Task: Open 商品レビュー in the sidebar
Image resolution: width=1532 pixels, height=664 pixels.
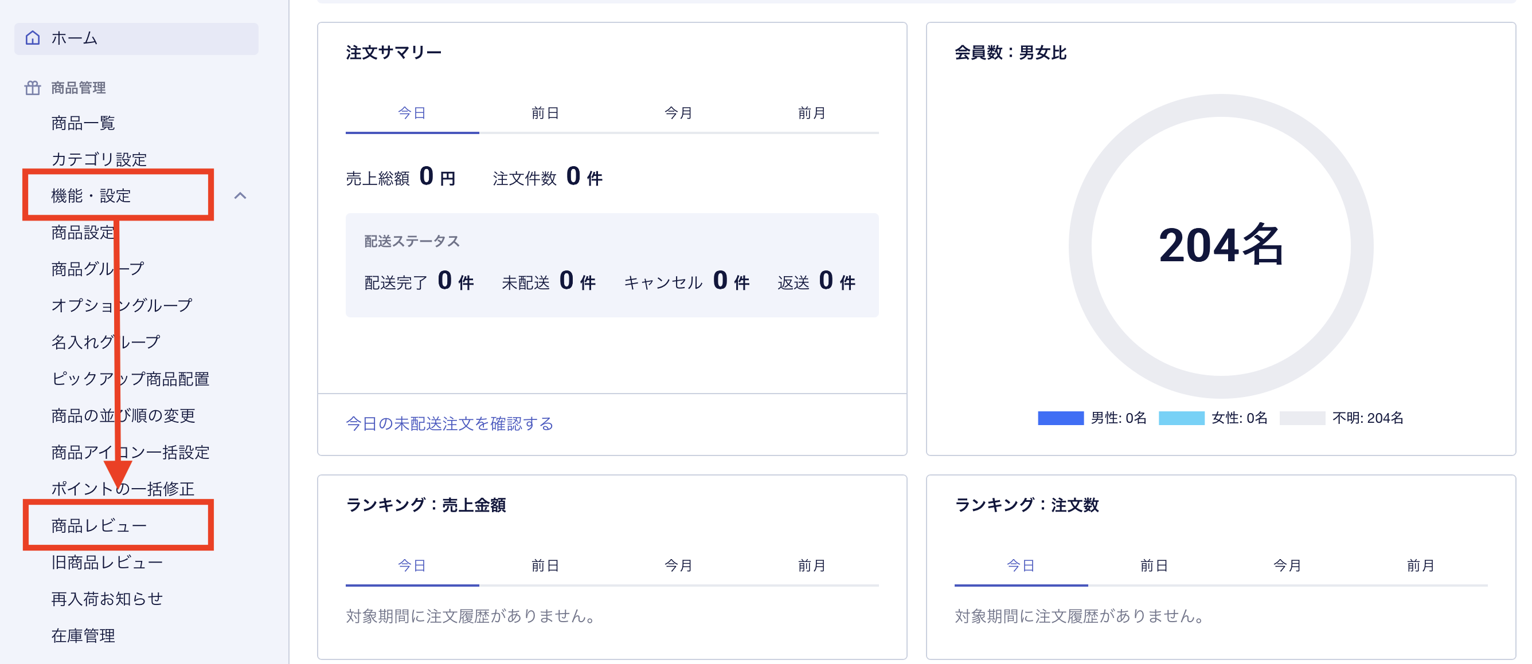Action: (99, 525)
